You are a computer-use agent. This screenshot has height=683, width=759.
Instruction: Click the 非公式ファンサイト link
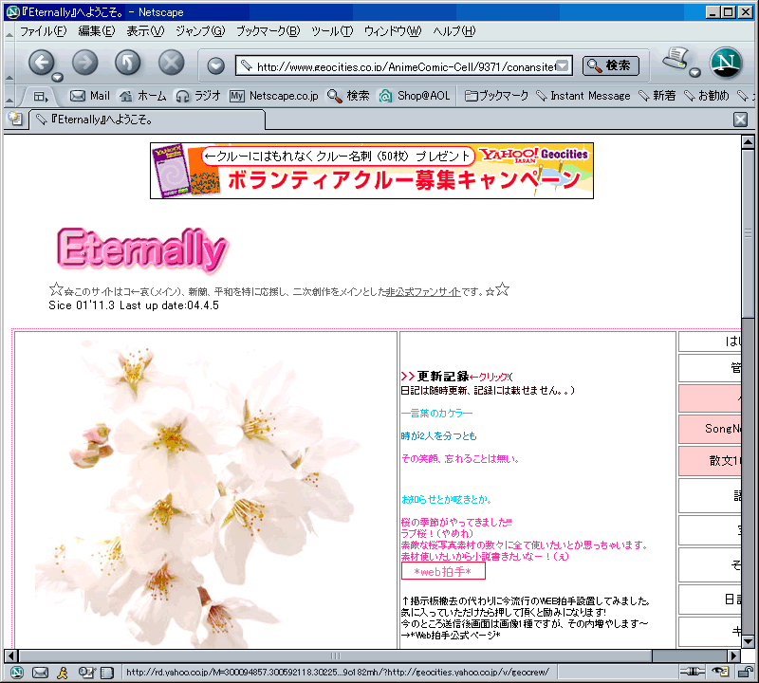pyautogui.click(x=423, y=292)
